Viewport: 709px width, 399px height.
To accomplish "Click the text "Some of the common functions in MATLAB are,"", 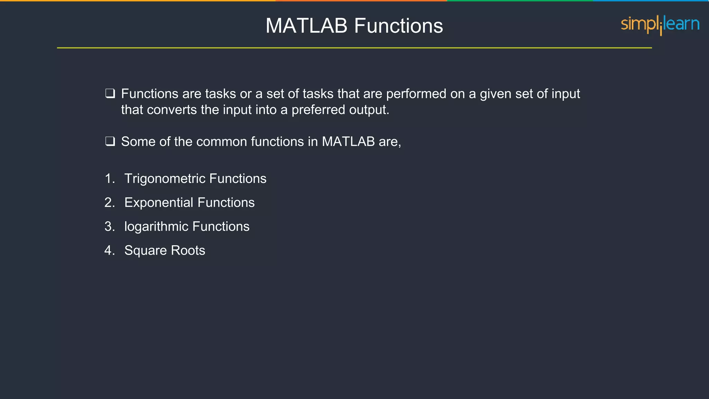I will [261, 142].
